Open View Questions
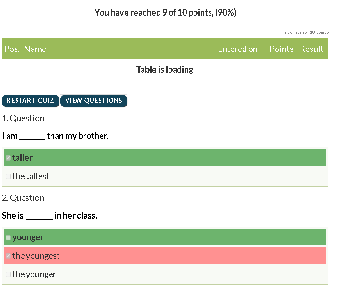This screenshot has height=293, width=346. click(x=93, y=100)
